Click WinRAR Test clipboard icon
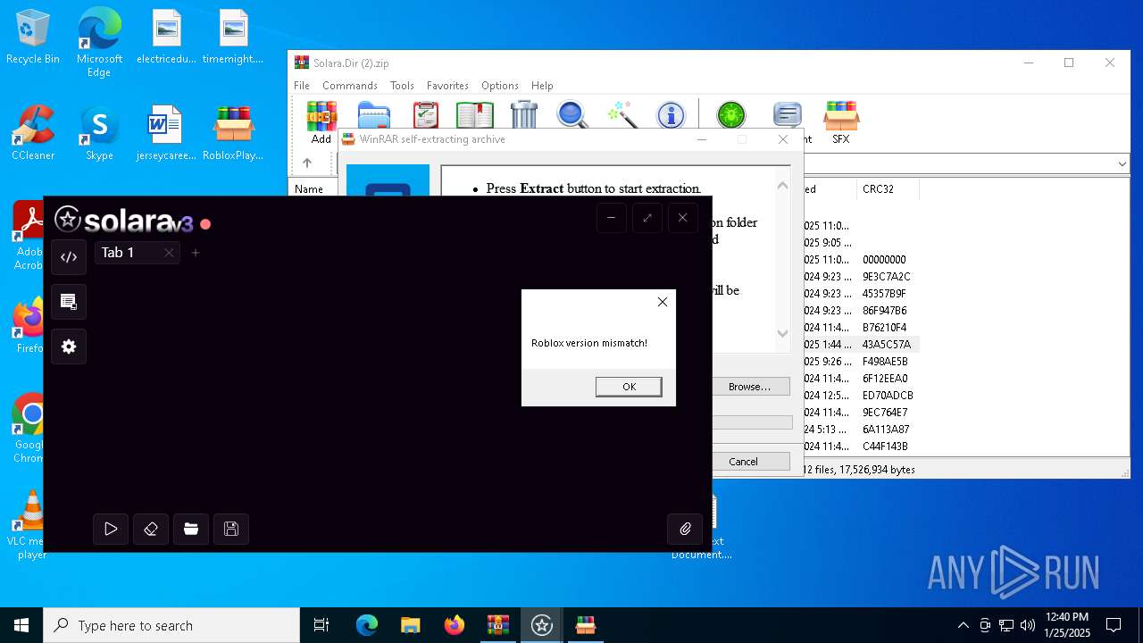This screenshot has width=1143, height=643. (426, 116)
